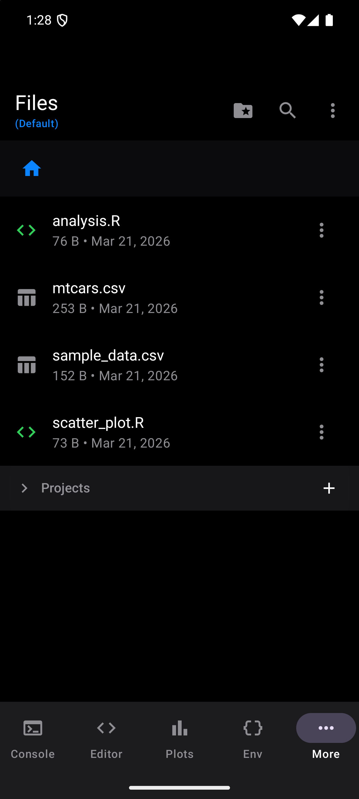The height and width of the screenshot is (799, 359).
Task: Tap the scatter_plot.R code icon
Action: 26,432
